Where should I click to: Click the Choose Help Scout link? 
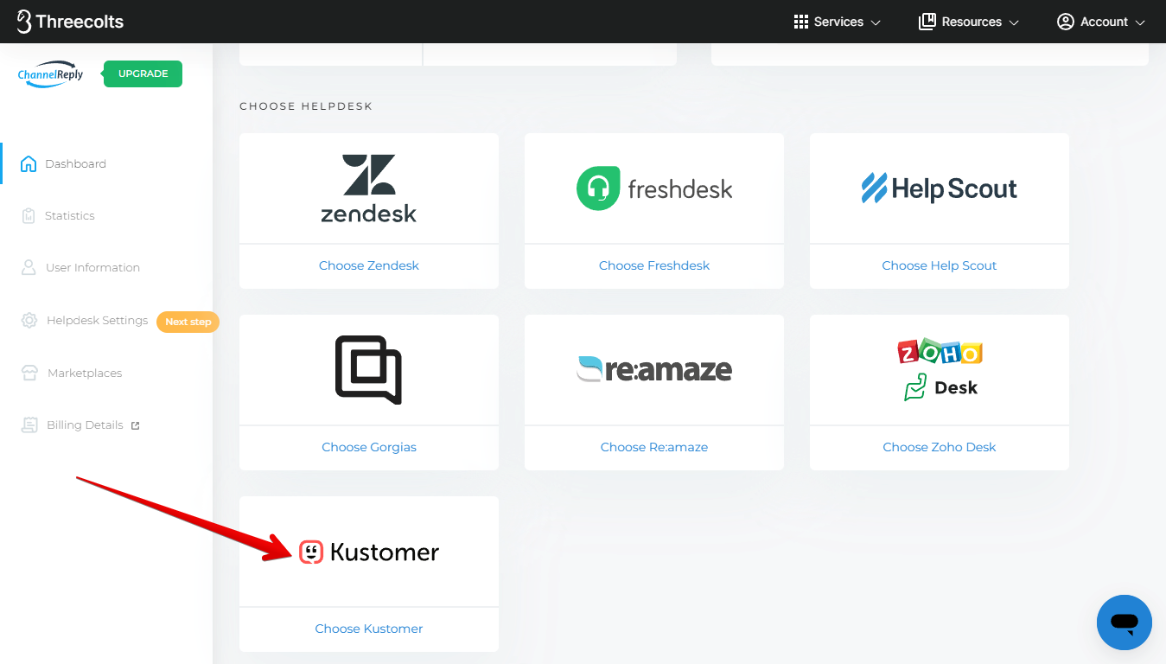tap(940, 265)
